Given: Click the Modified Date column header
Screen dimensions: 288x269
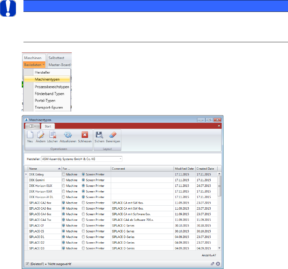Looking at the screenshot, I should point(185,169).
